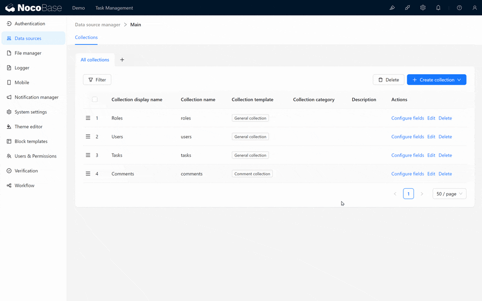The image size is (482, 301).
Task: Click the Block templates icon
Action: tap(9, 141)
